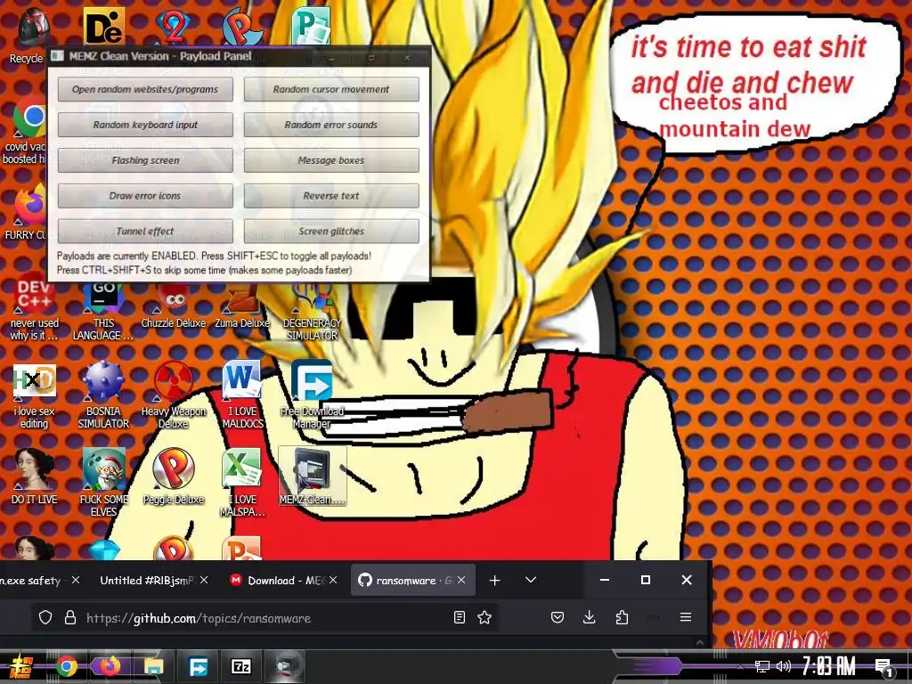Screen dimensions: 912x684
Task: Toggle the 'Reverse text' payload
Action: [331, 196]
